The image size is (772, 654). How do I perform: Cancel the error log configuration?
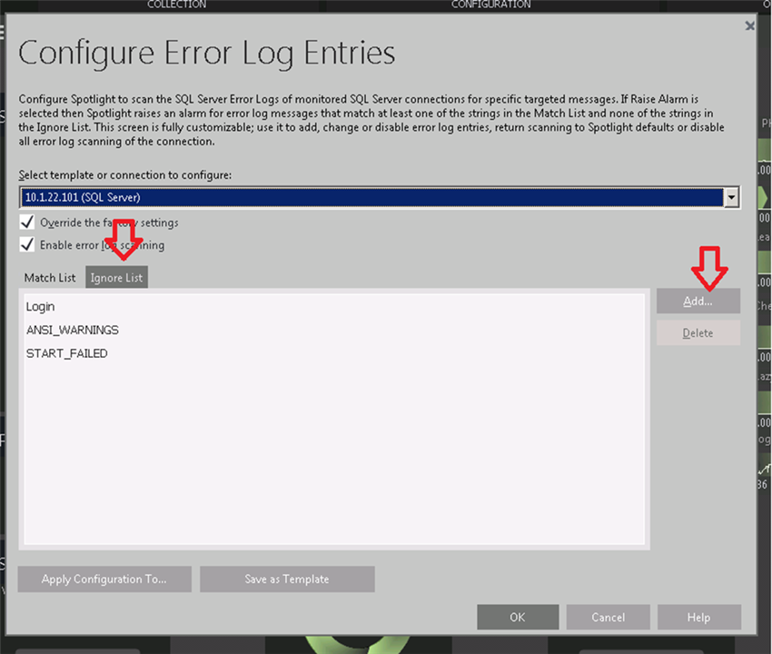(608, 617)
